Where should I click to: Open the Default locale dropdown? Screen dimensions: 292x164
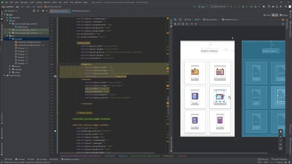(x=230, y=19)
